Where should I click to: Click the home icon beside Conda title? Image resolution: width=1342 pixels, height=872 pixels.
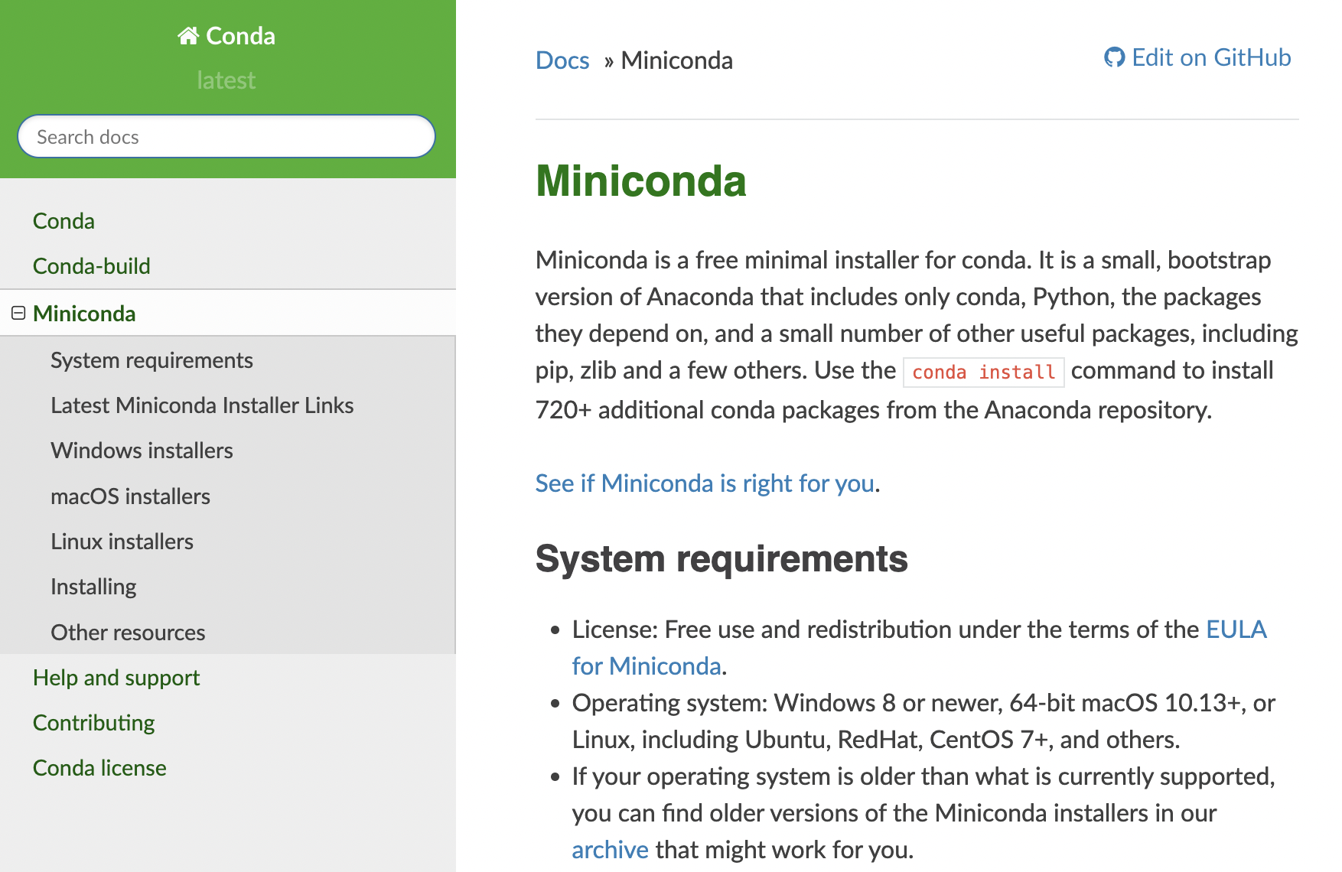188,36
